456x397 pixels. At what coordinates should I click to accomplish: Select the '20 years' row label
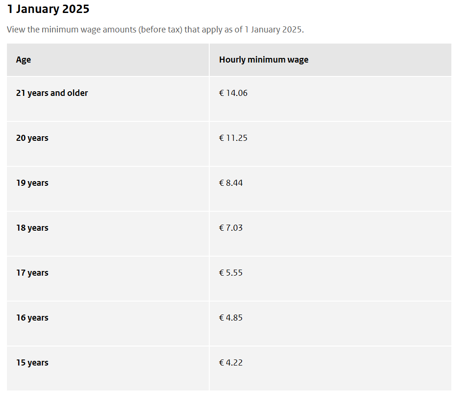tap(32, 138)
